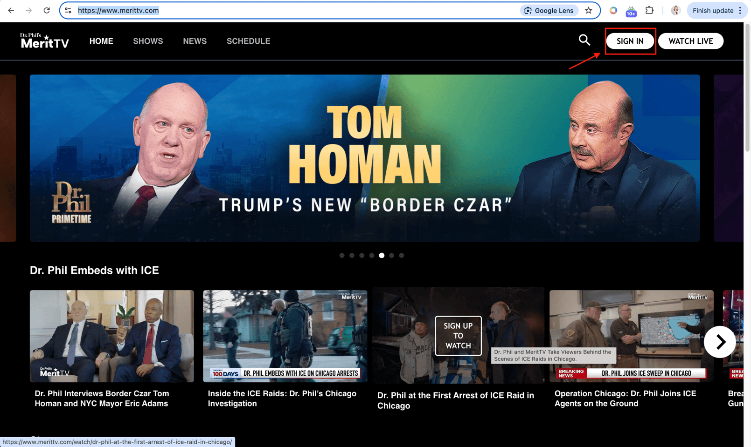Select the fifth carousel pagination dot
Image resolution: width=751 pixels, height=447 pixels.
pyautogui.click(x=382, y=255)
